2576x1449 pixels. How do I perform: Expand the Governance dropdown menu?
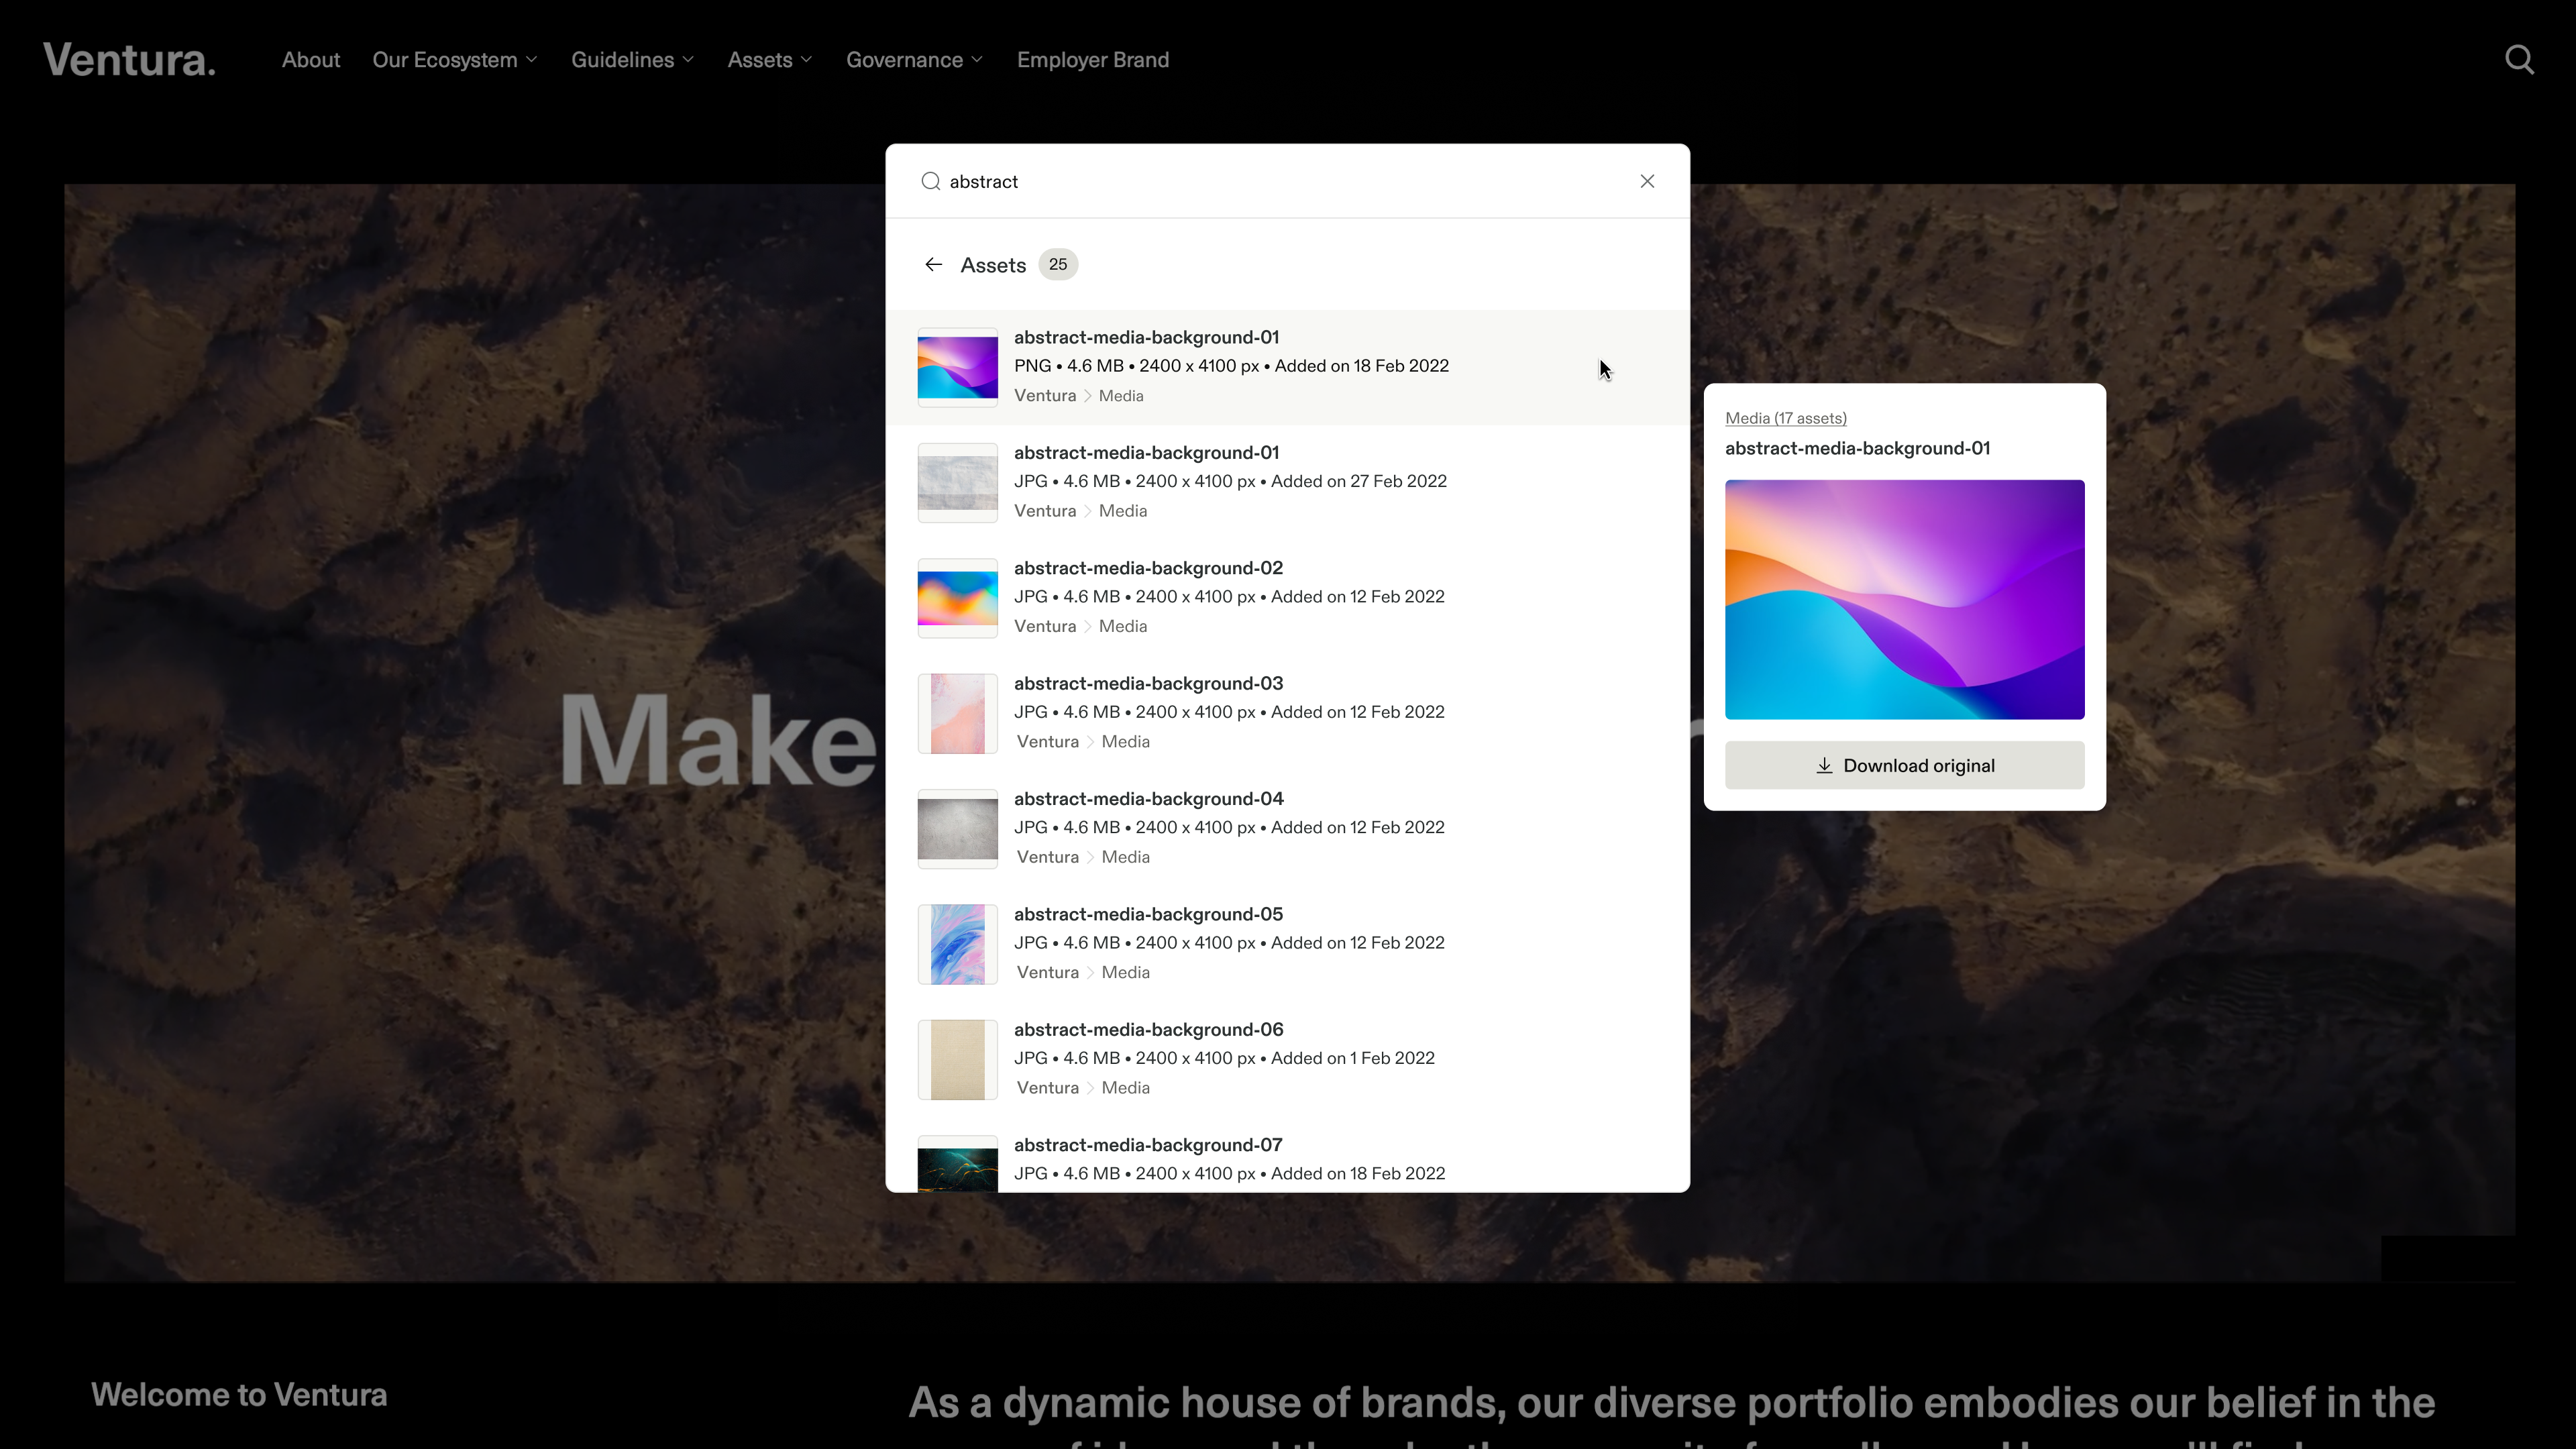click(914, 60)
